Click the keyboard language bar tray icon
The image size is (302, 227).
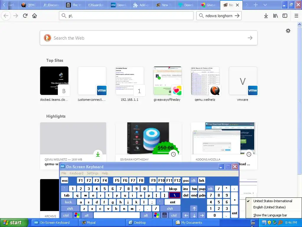(x=253, y=223)
